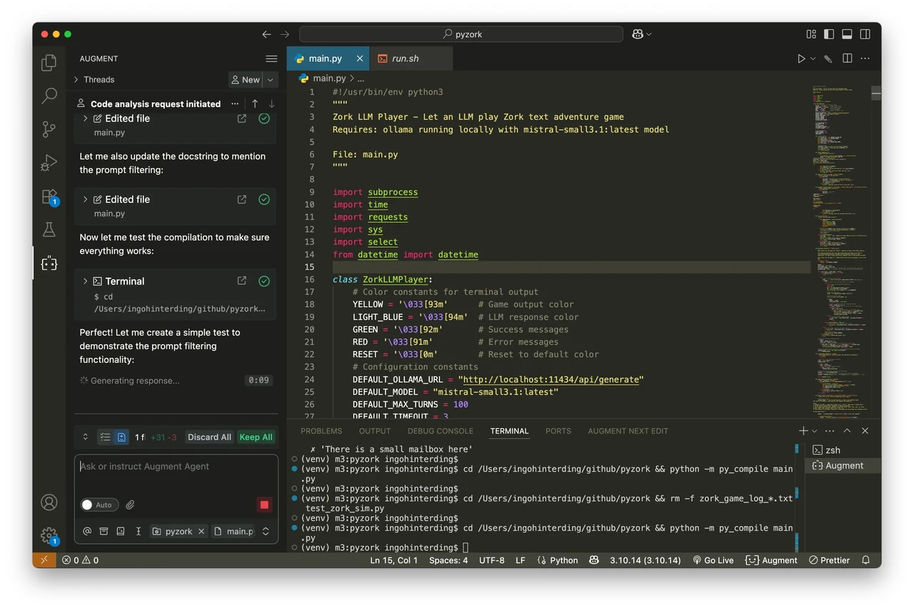Select the Augment terminal in terminal list
914x611 pixels.
click(x=842, y=465)
